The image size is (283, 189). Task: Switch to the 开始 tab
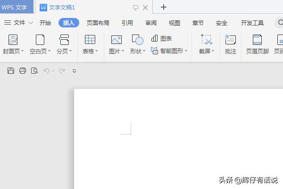click(45, 23)
